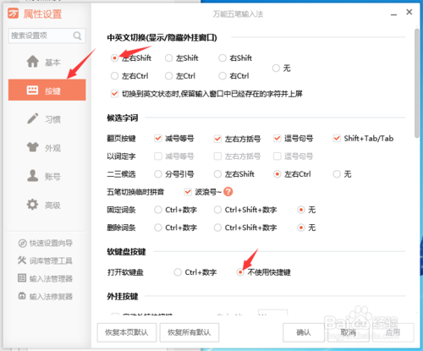Minimize the settings window

[393, 14]
